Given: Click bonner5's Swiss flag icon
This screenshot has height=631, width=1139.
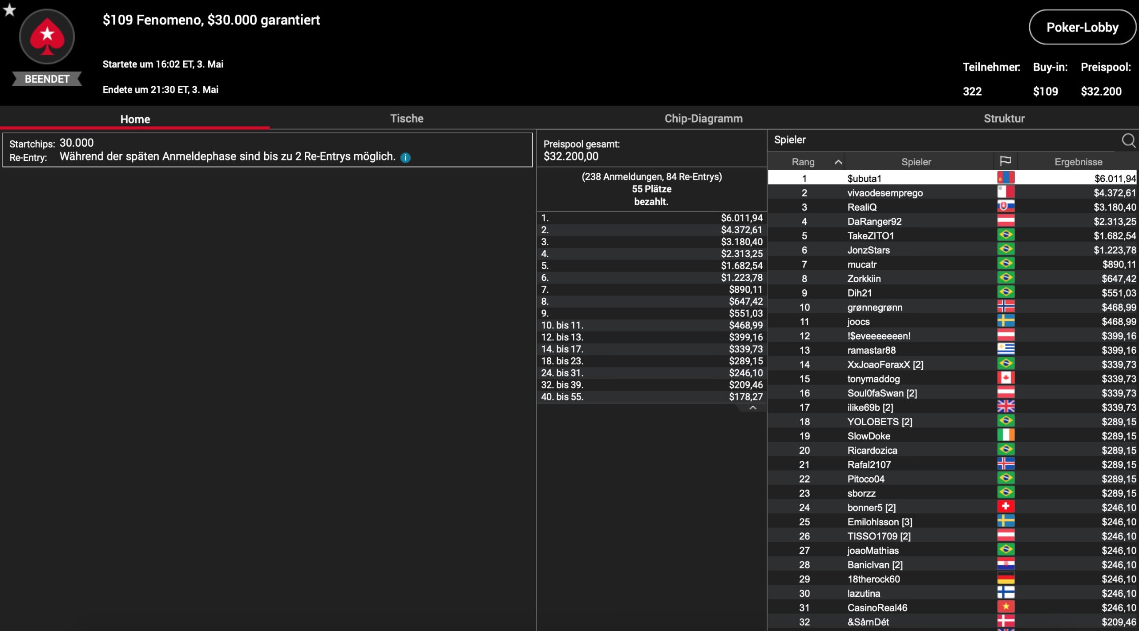Looking at the screenshot, I should pos(1006,507).
